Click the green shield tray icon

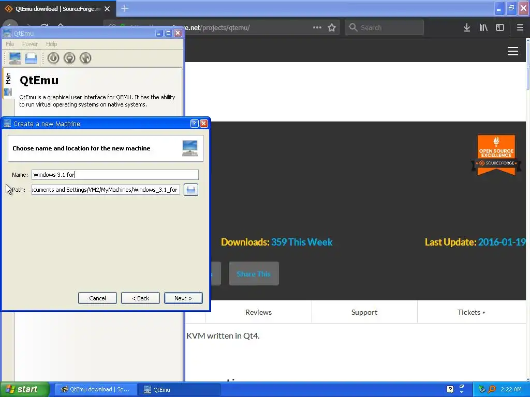(482, 389)
